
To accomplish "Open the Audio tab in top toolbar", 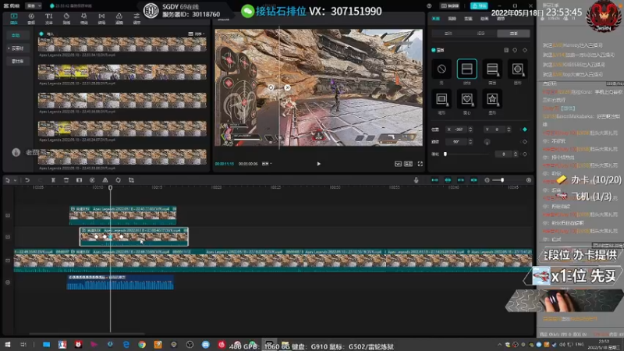I will pyautogui.click(x=32, y=16).
